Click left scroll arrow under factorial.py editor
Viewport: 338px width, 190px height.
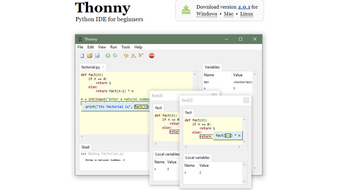point(82,137)
